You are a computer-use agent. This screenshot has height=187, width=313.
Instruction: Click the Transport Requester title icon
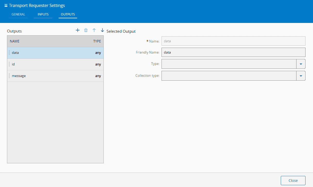pyautogui.click(x=6, y=5)
